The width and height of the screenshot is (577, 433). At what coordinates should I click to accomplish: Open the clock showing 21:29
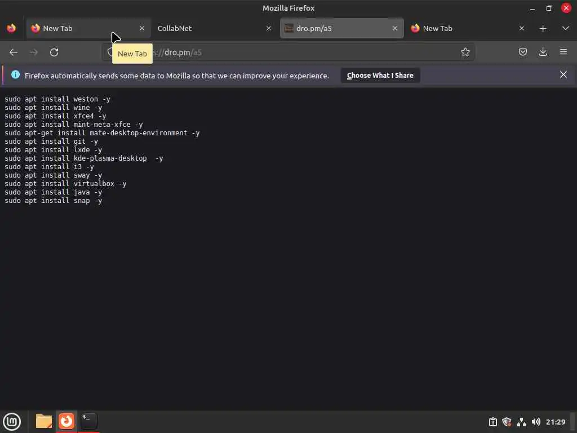coord(555,422)
